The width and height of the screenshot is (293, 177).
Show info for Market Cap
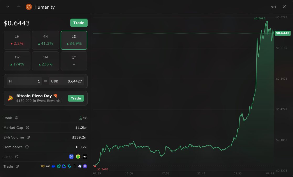coord(28,128)
